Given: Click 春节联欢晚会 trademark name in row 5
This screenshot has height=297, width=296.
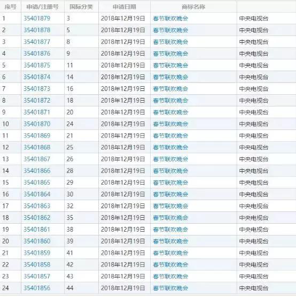Looking at the screenshot, I should (x=170, y=65).
